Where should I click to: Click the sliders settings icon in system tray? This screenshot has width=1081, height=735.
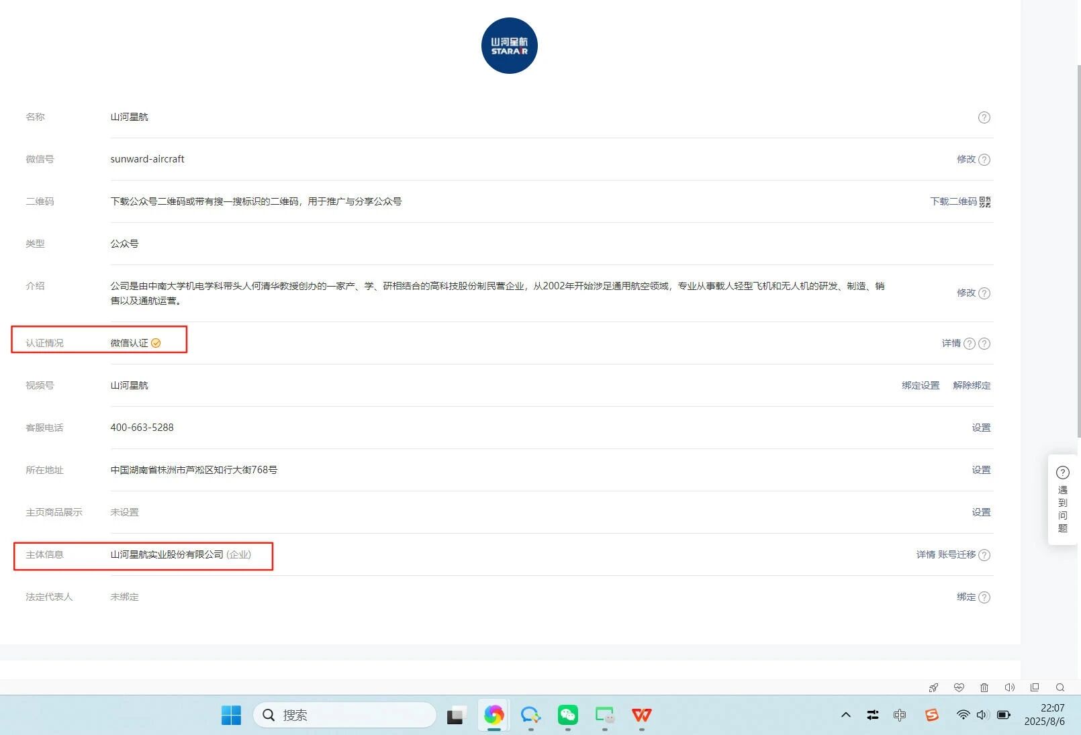coord(873,715)
